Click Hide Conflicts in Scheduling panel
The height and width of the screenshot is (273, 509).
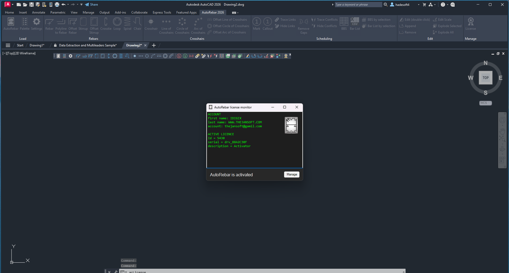point(324,26)
